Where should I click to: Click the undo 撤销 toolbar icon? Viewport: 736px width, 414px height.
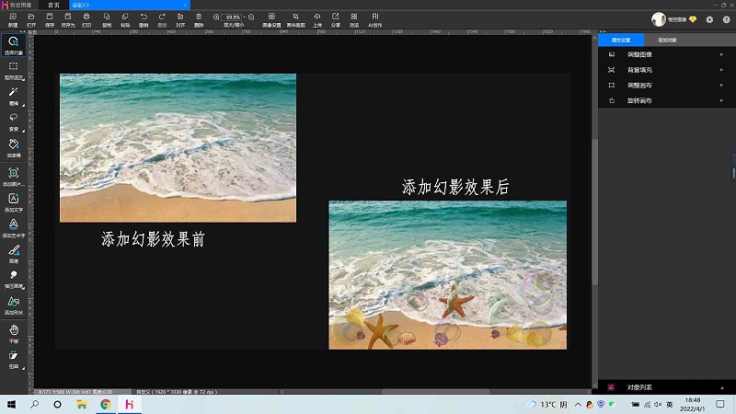point(144,19)
